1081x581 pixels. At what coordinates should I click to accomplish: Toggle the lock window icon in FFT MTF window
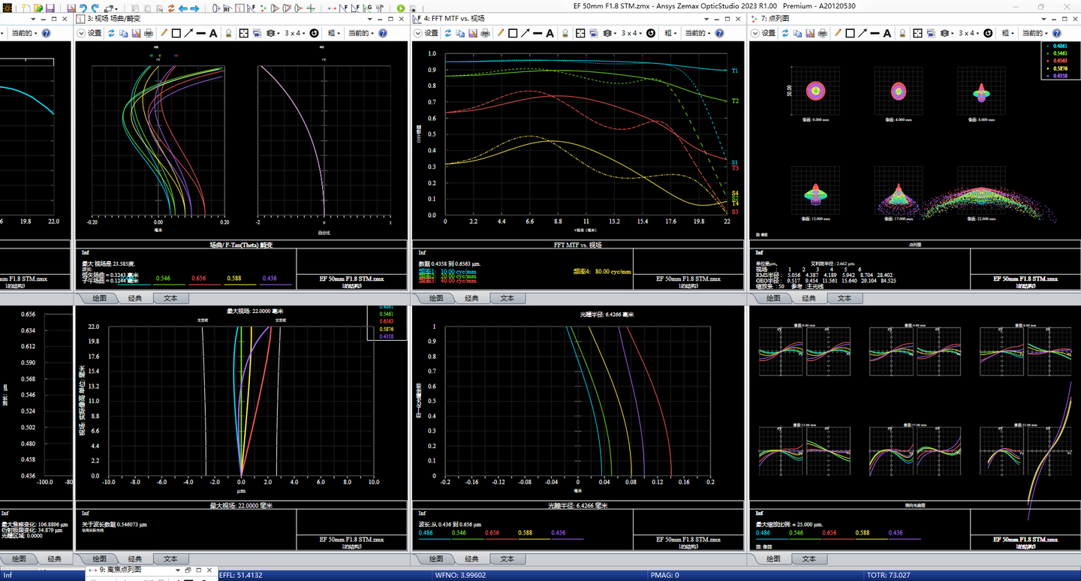pos(566,33)
